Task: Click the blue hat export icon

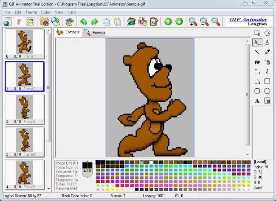Action: click(69, 22)
